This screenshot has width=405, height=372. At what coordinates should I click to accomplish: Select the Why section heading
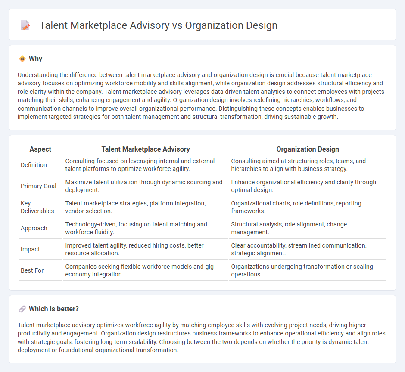(x=35, y=59)
